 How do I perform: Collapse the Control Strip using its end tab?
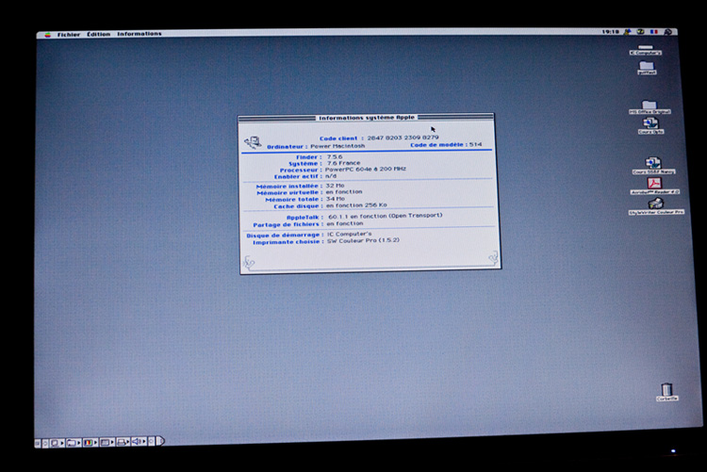click(x=159, y=441)
